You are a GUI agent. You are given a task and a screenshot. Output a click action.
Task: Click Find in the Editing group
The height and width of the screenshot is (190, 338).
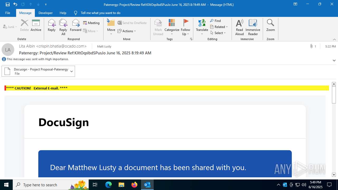[215, 21]
